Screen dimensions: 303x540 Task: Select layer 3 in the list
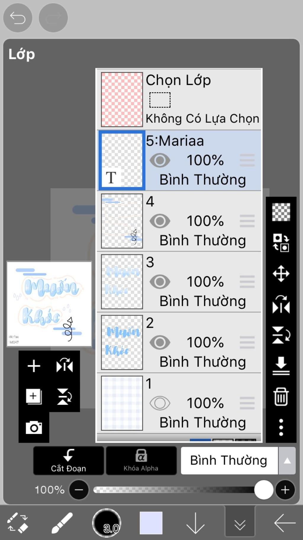(179, 282)
